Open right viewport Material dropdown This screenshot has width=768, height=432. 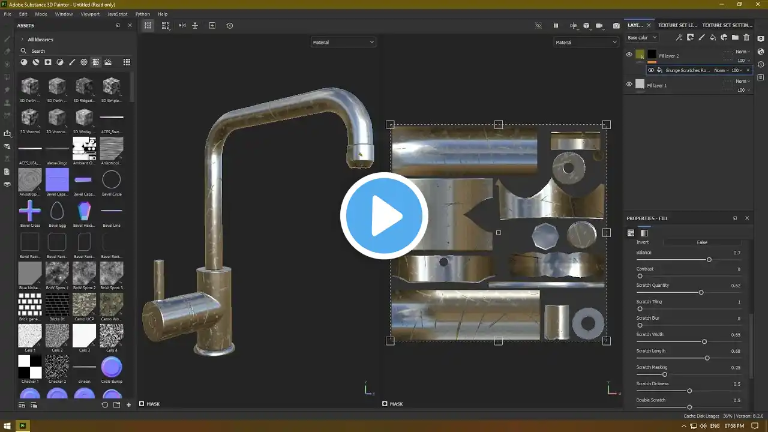(586, 42)
